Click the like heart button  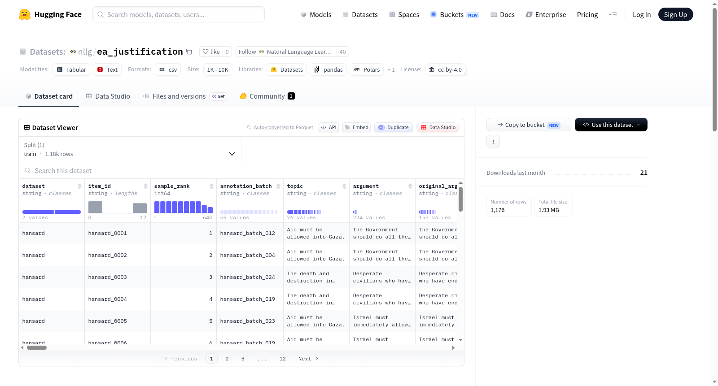211,52
